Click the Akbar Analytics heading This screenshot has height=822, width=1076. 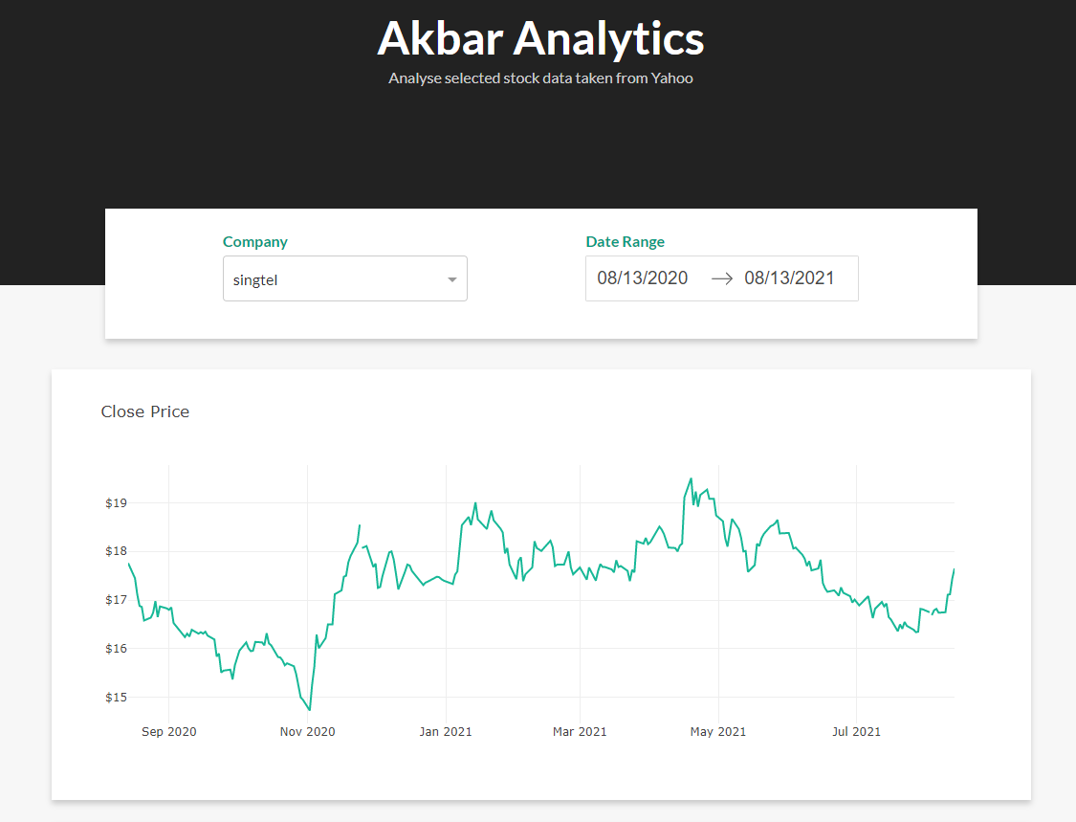click(539, 39)
